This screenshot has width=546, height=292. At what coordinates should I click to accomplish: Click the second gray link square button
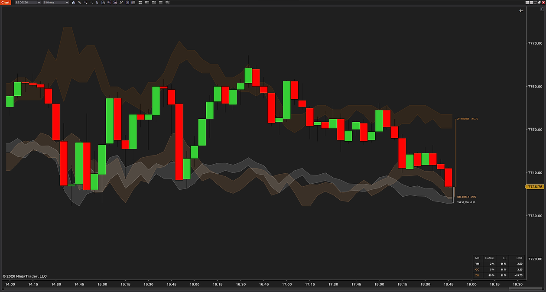pyautogui.click(x=531, y=3)
